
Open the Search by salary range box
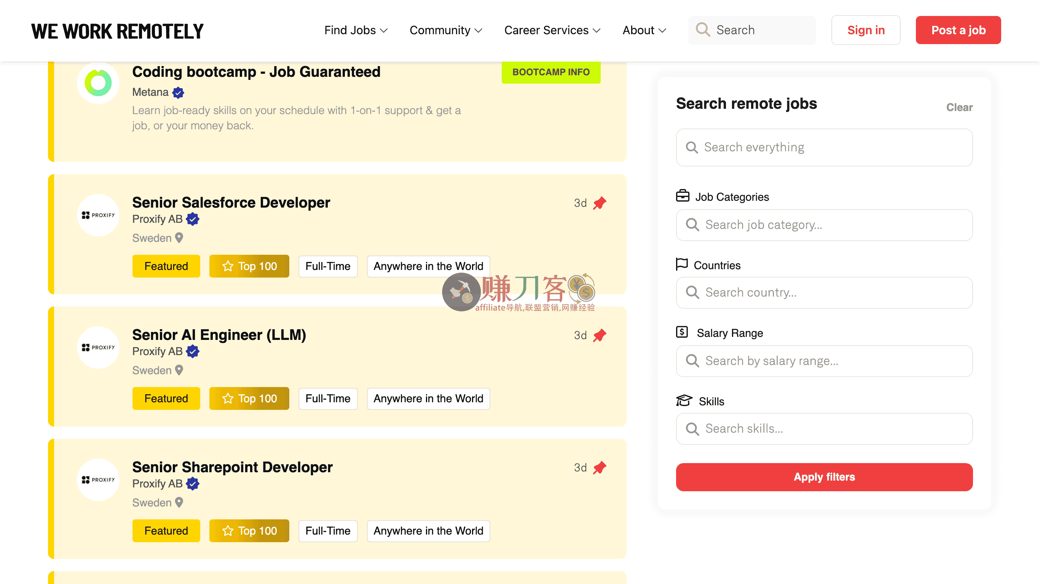tap(824, 361)
